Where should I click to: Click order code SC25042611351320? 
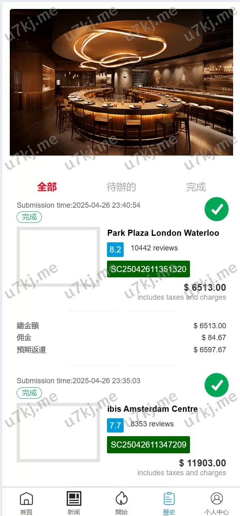148,269
